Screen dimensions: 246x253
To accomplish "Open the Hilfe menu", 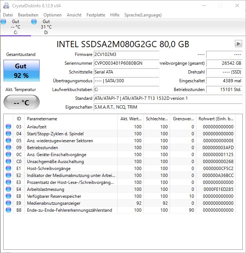I will tap(115, 15).
